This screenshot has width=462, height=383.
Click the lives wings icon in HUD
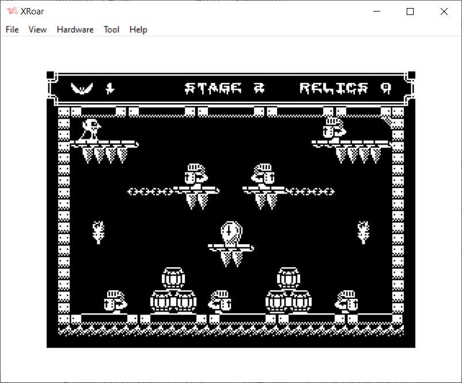click(82, 88)
